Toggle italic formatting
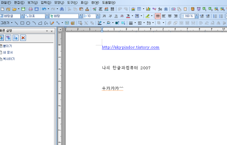227x145 pixels. pyautogui.click(x=110, y=16)
